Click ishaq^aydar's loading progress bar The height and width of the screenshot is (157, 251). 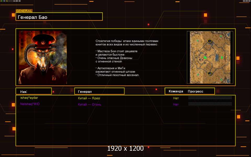coord(210,98)
